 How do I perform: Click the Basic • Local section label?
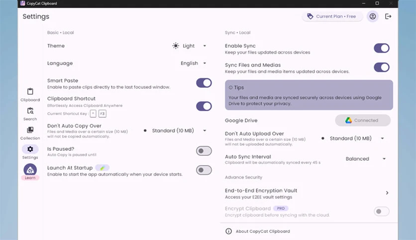point(61,33)
